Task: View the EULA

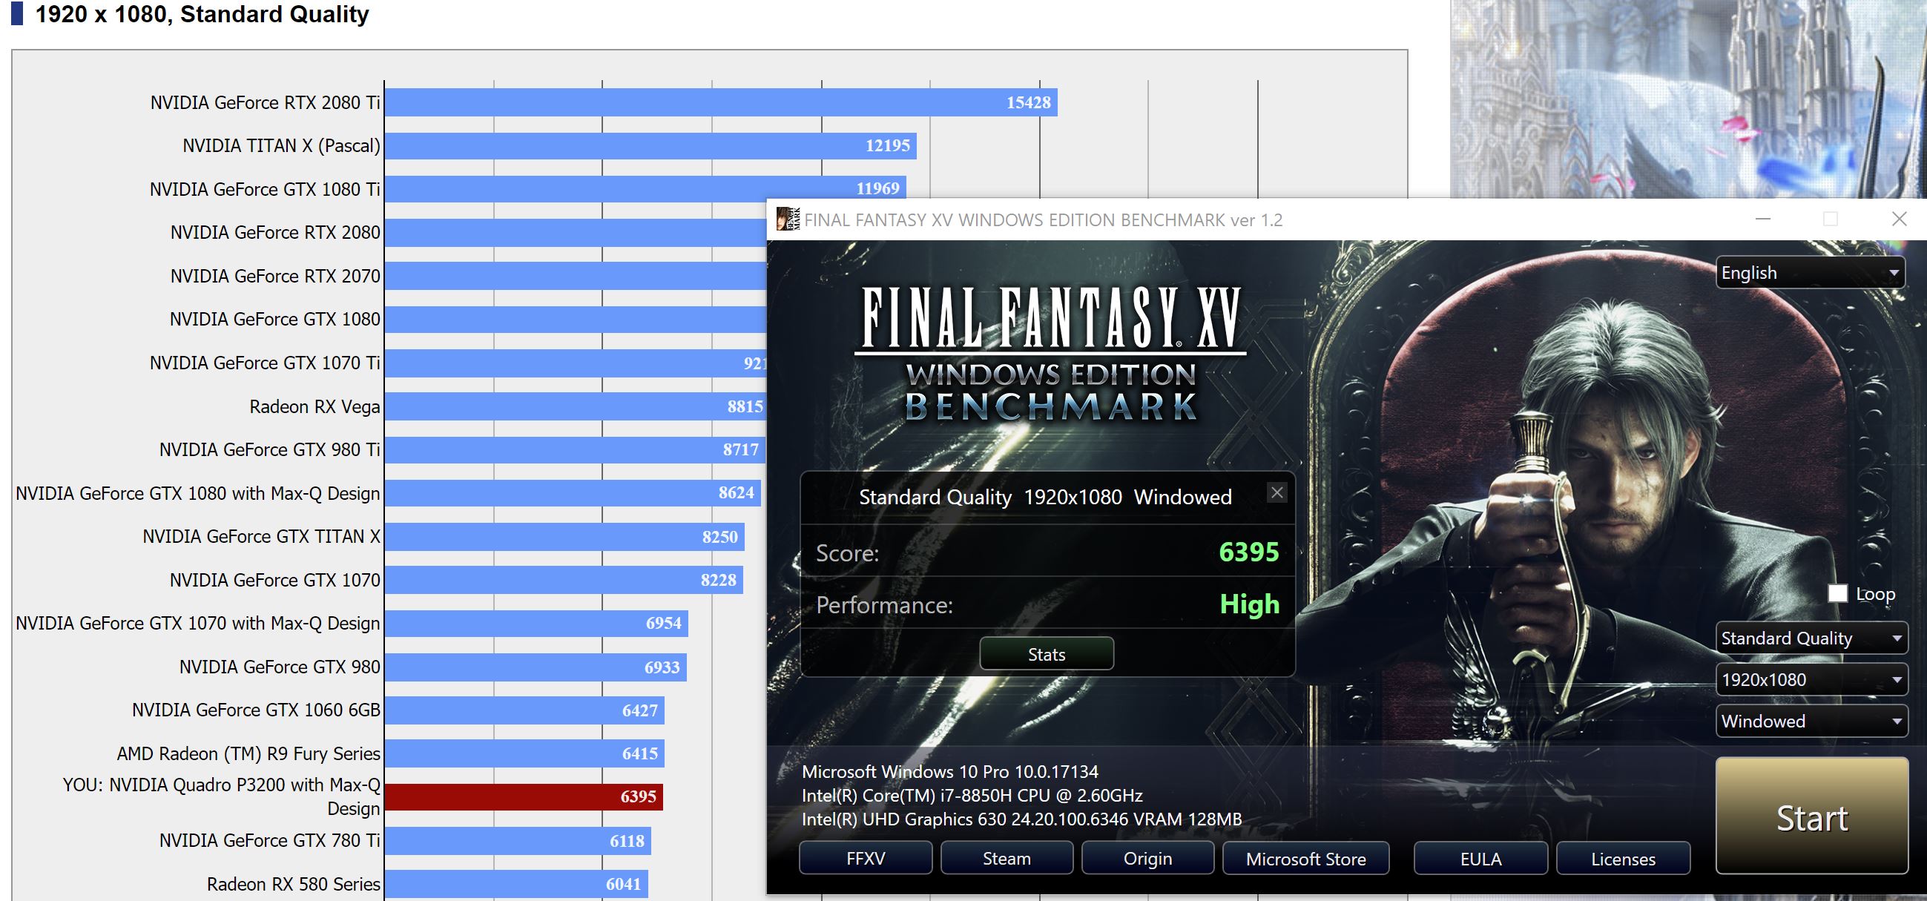Action: tap(1480, 859)
